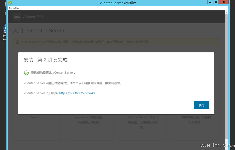Maximize the vCenter Server installer window
Screen dimensions: 235x150
pyautogui.click(x=216, y=2)
